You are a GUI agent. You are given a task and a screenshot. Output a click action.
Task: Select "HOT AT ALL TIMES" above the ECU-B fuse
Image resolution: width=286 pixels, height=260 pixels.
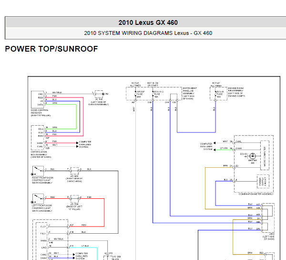click(x=216, y=84)
